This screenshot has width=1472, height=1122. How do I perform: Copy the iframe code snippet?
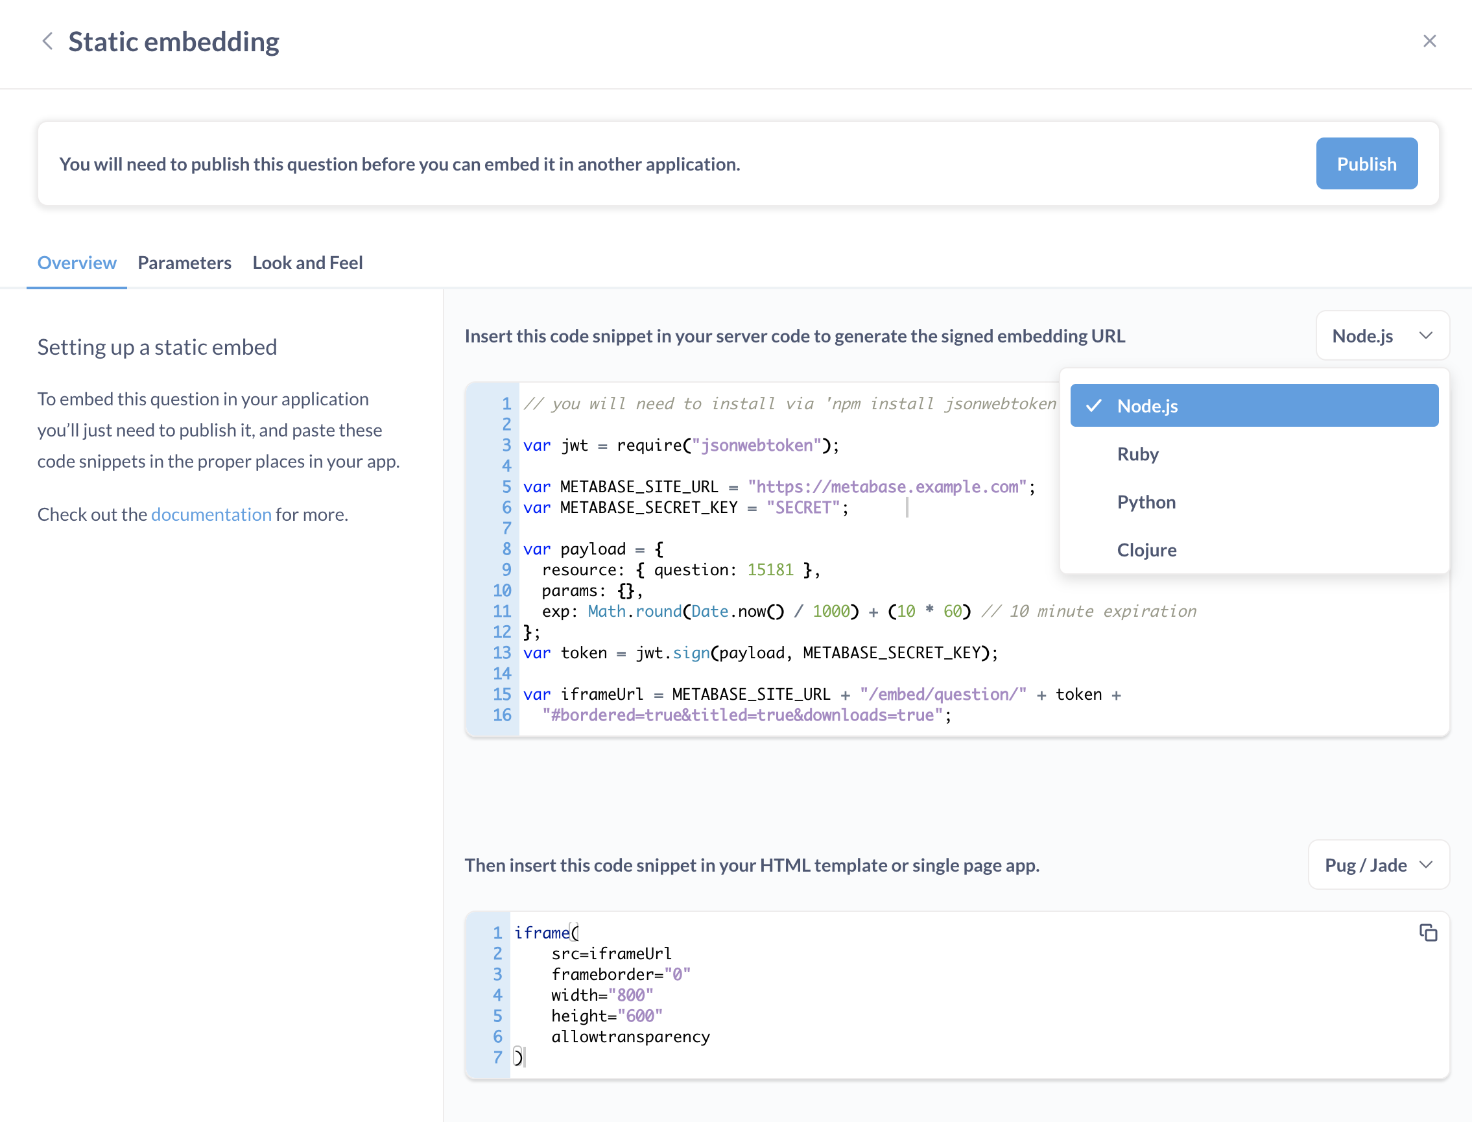(x=1429, y=933)
